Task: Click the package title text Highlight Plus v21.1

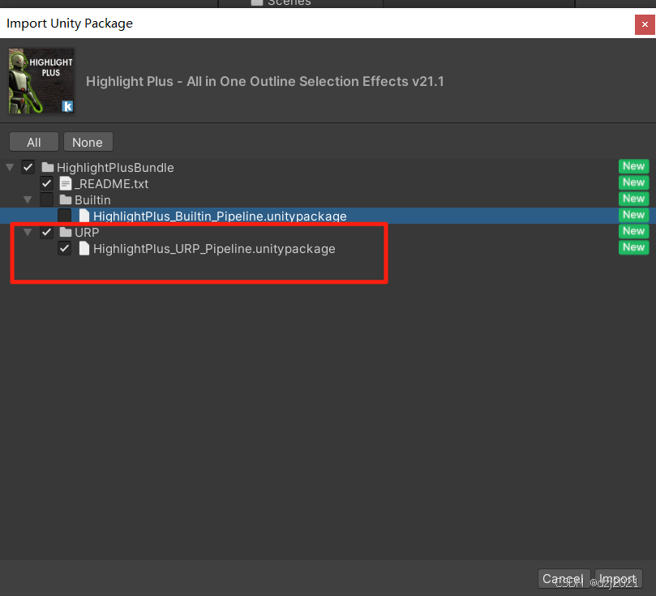Action: click(x=265, y=81)
